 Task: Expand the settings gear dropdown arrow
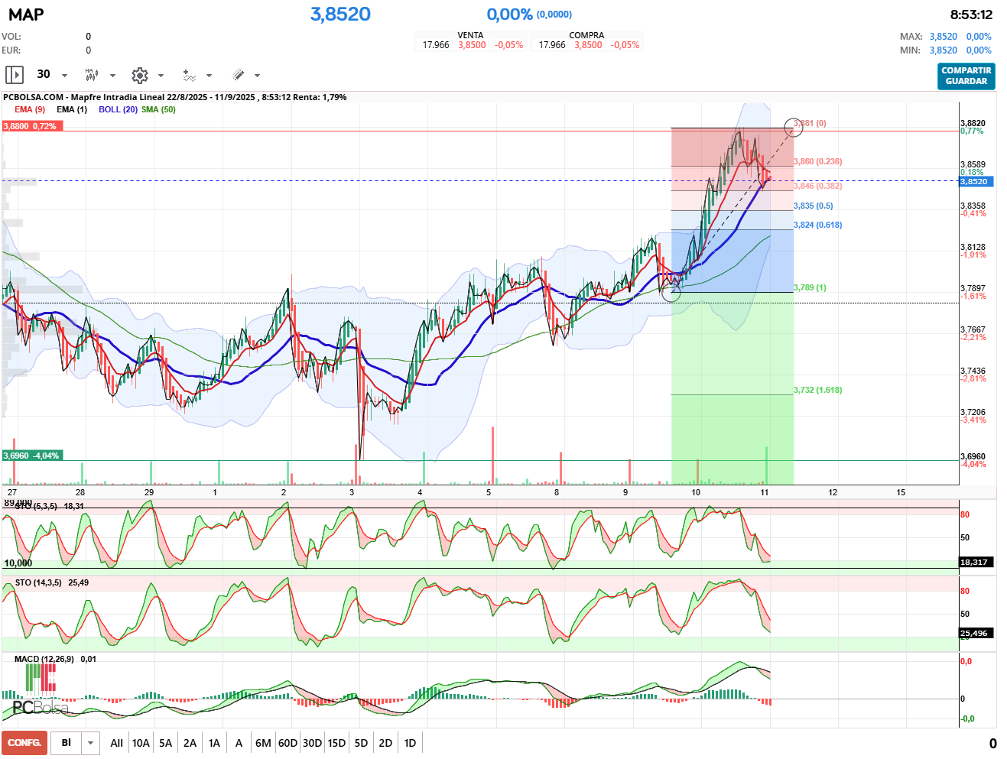(161, 76)
